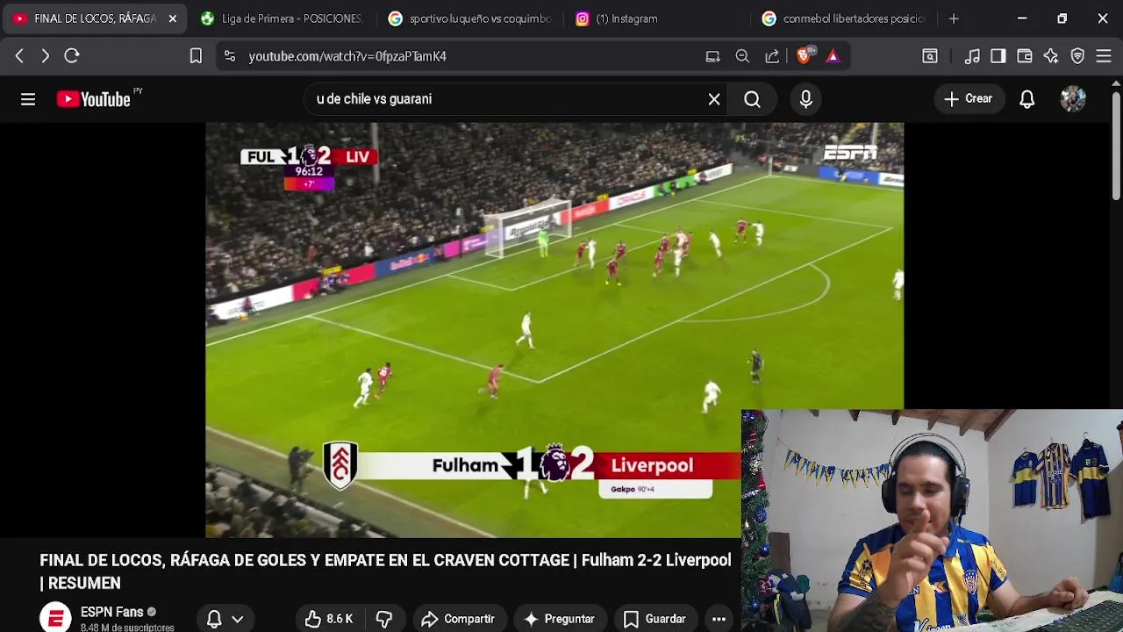Save video with Guardar button
The height and width of the screenshot is (632, 1123).
[654, 619]
